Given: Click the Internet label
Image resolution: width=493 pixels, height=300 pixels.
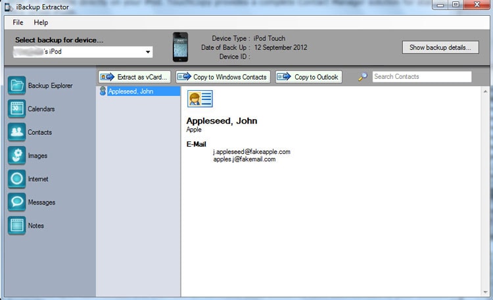Looking at the screenshot, I should [38, 179].
